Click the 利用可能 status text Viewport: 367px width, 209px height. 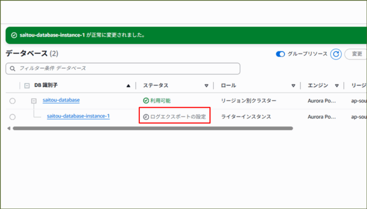pyautogui.click(x=161, y=101)
